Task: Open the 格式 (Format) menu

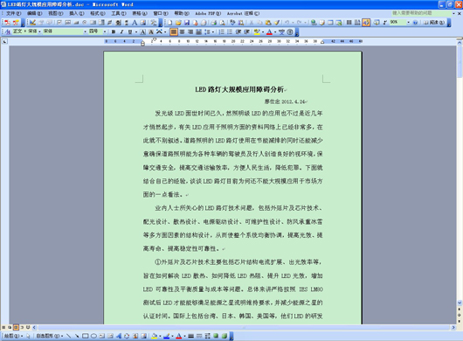Action: coord(98,13)
